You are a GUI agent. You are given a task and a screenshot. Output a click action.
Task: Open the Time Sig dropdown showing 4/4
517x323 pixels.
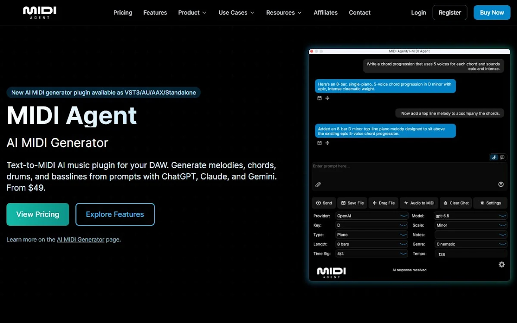coord(372,254)
